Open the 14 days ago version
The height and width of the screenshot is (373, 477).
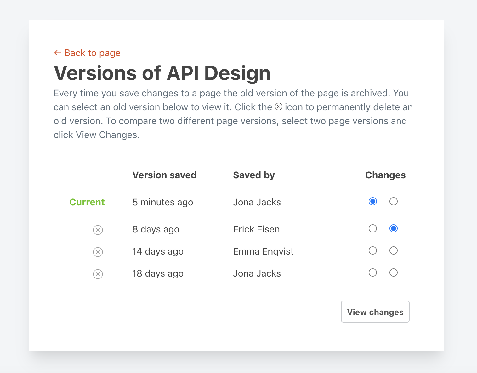click(158, 251)
